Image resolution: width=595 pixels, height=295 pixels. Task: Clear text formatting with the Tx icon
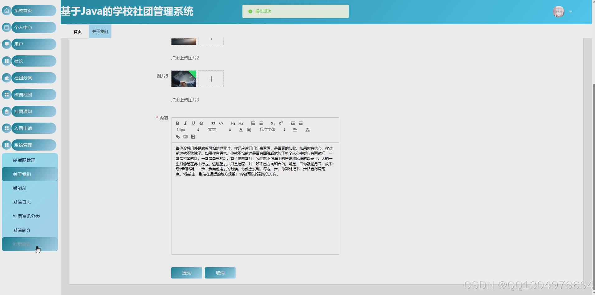(307, 130)
